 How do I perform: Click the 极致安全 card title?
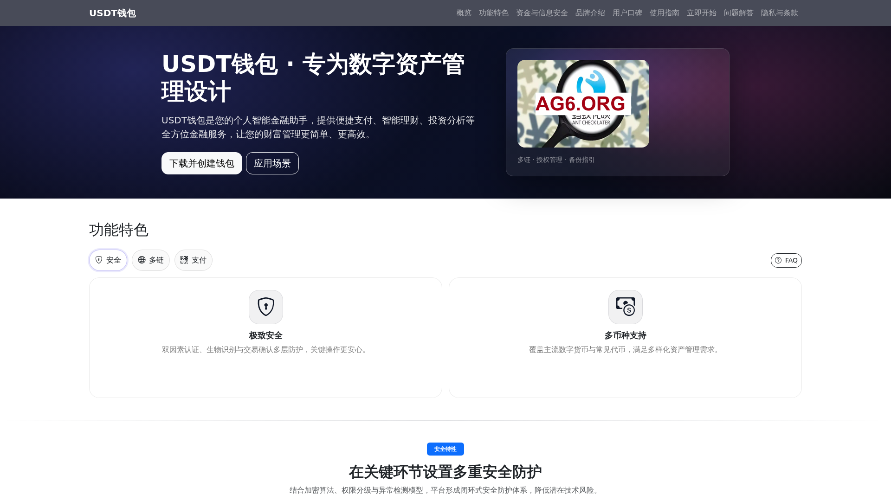[x=266, y=335]
